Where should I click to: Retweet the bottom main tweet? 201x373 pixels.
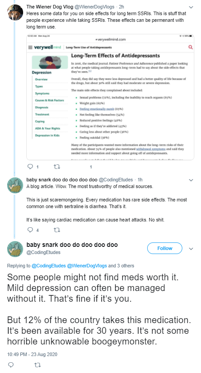coord(37,365)
